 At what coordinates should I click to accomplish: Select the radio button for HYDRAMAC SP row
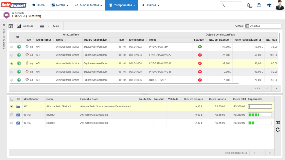point(11,47)
